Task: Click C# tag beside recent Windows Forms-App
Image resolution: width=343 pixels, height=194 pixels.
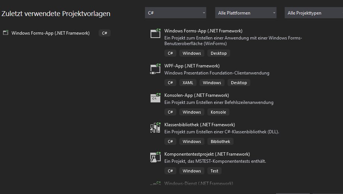Action: pos(105,33)
